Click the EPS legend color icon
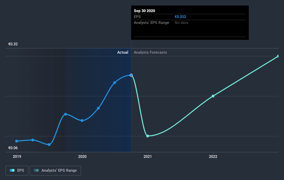 [x=12, y=170]
